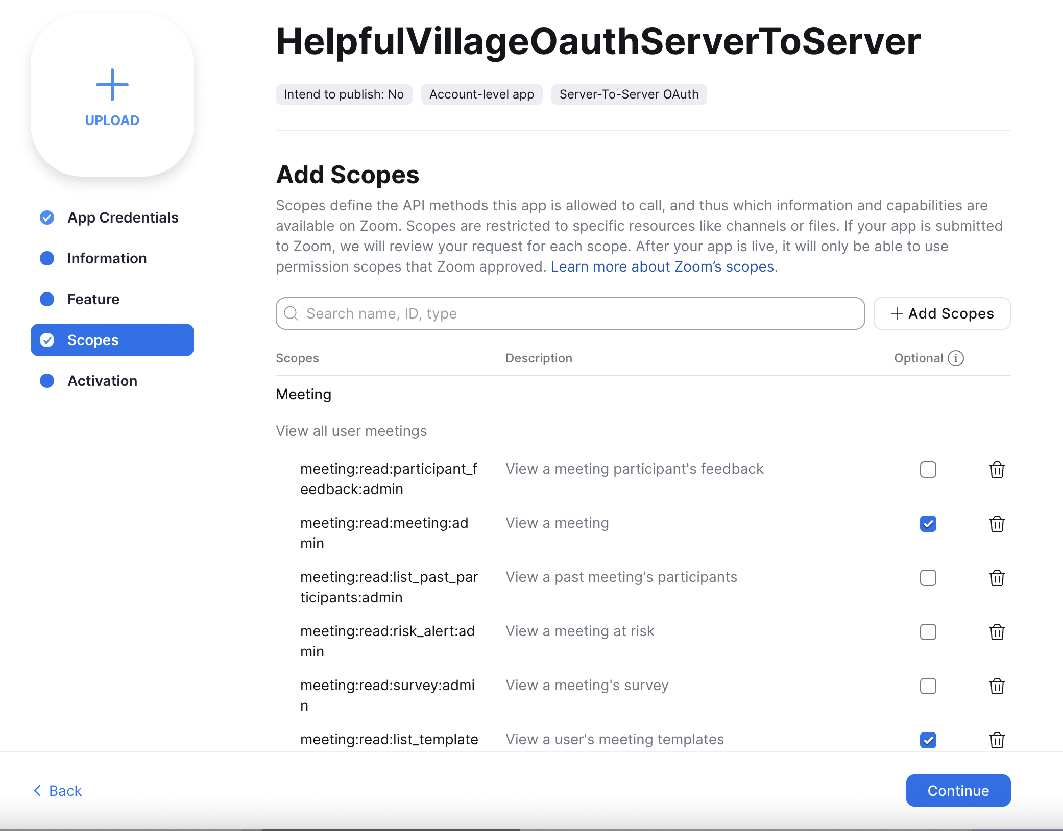Select the Scopes step
1063x831 pixels.
click(112, 340)
